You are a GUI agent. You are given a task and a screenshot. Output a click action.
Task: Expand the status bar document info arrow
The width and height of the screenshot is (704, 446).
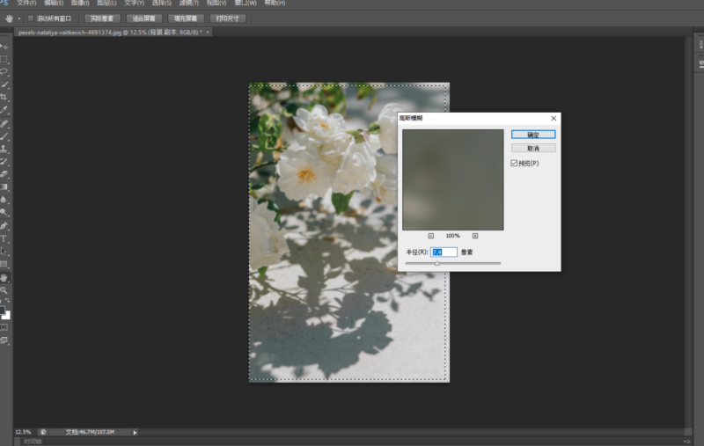point(135,432)
